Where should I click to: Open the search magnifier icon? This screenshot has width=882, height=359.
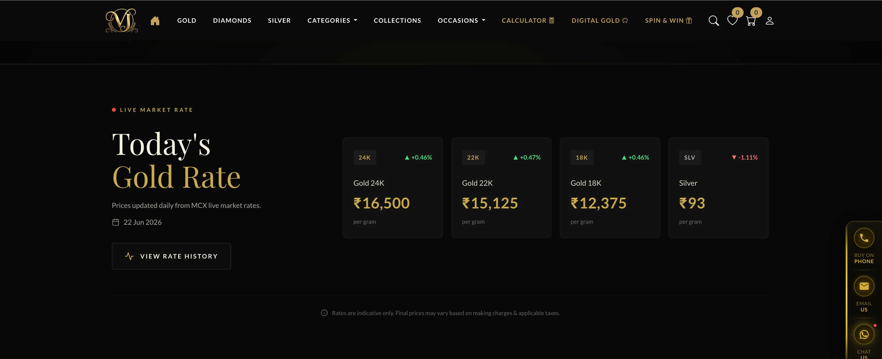714,21
